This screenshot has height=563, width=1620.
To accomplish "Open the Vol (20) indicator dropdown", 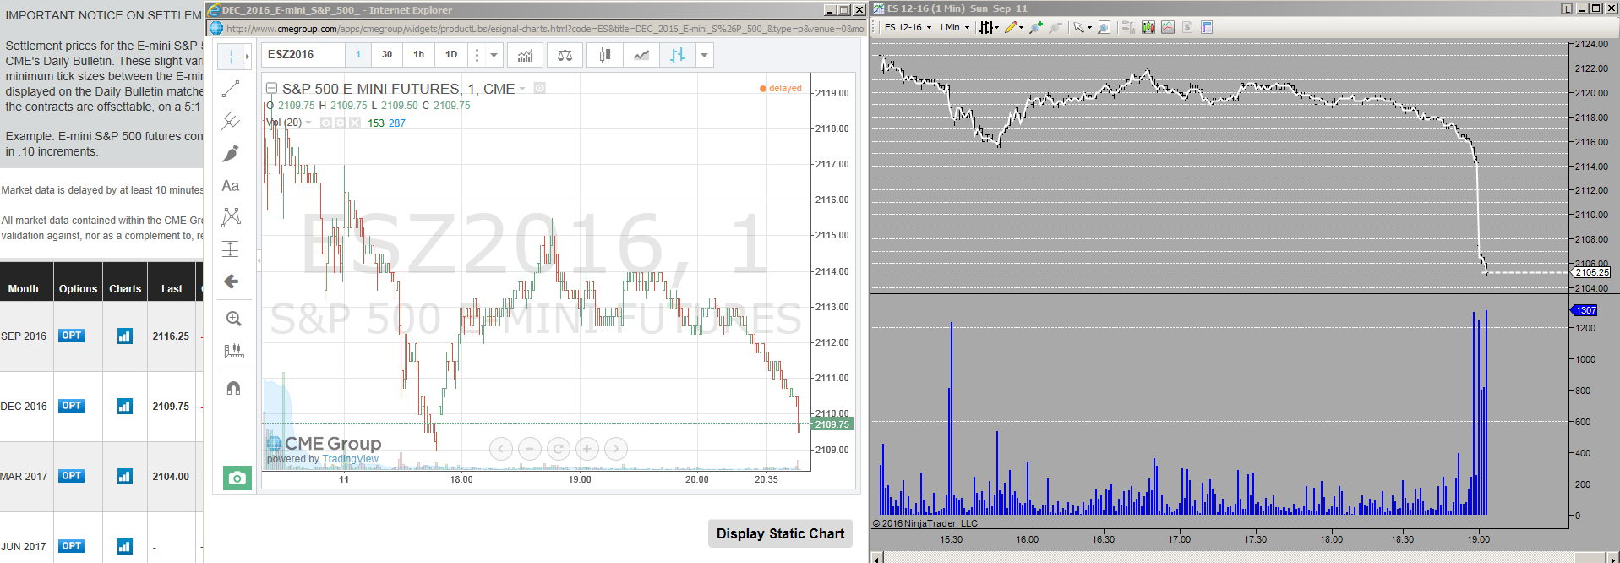I will tap(308, 123).
